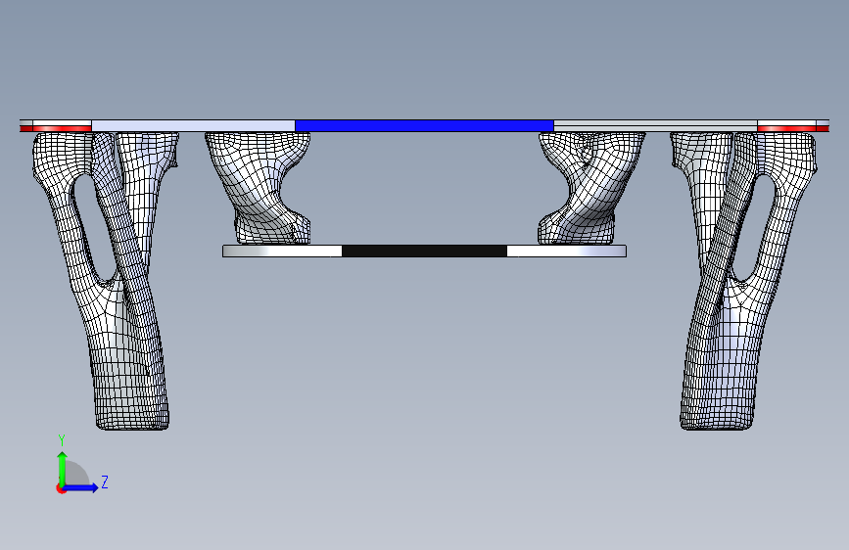Select the large meshed leg on the right
This screenshot has width=849, height=550.
pyautogui.click(x=745, y=281)
